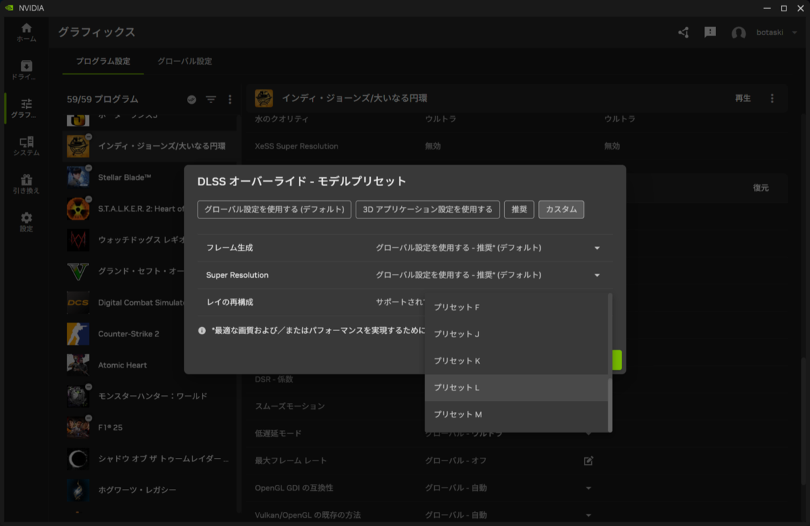Open the Drivers section from the sidebar

coord(26,71)
